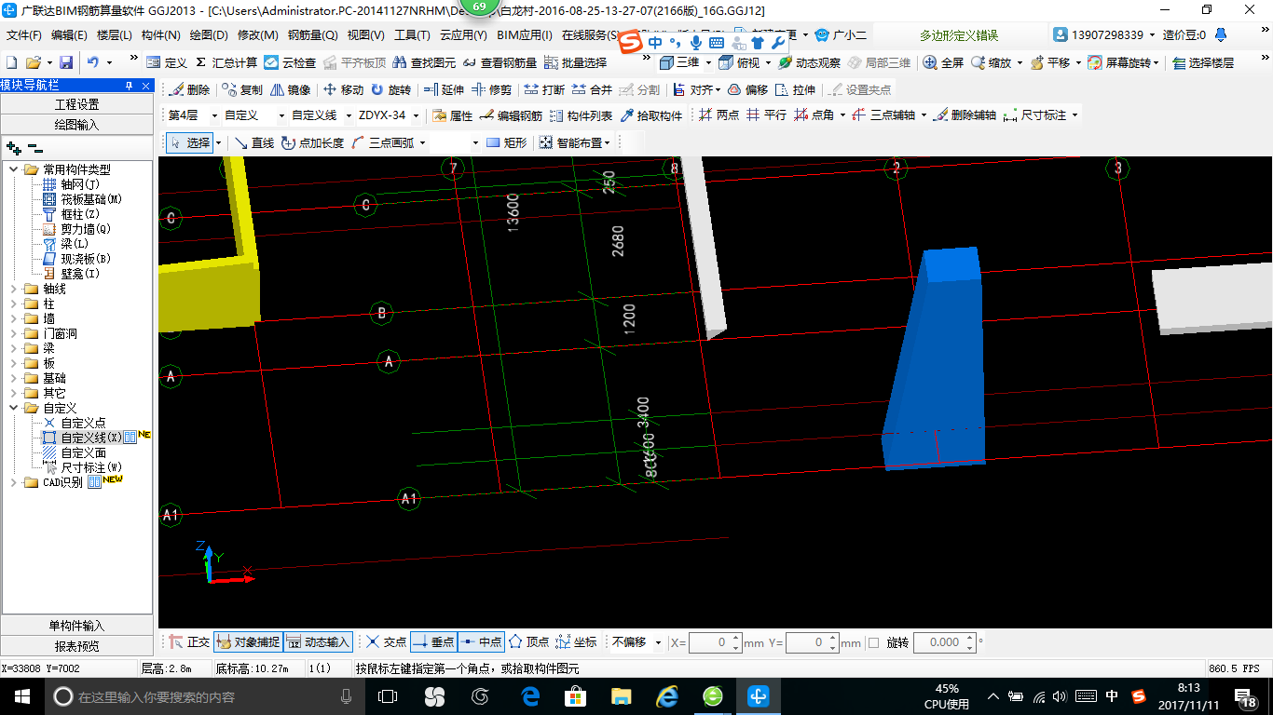The width and height of the screenshot is (1273, 715).
Task: Open the 钢筋量(Q) menu
Action: [312, 35]
